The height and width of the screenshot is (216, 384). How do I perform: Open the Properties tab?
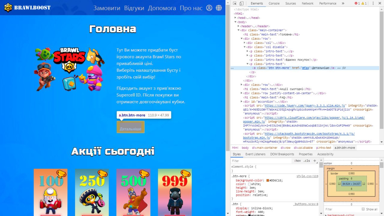click(305, 154)
